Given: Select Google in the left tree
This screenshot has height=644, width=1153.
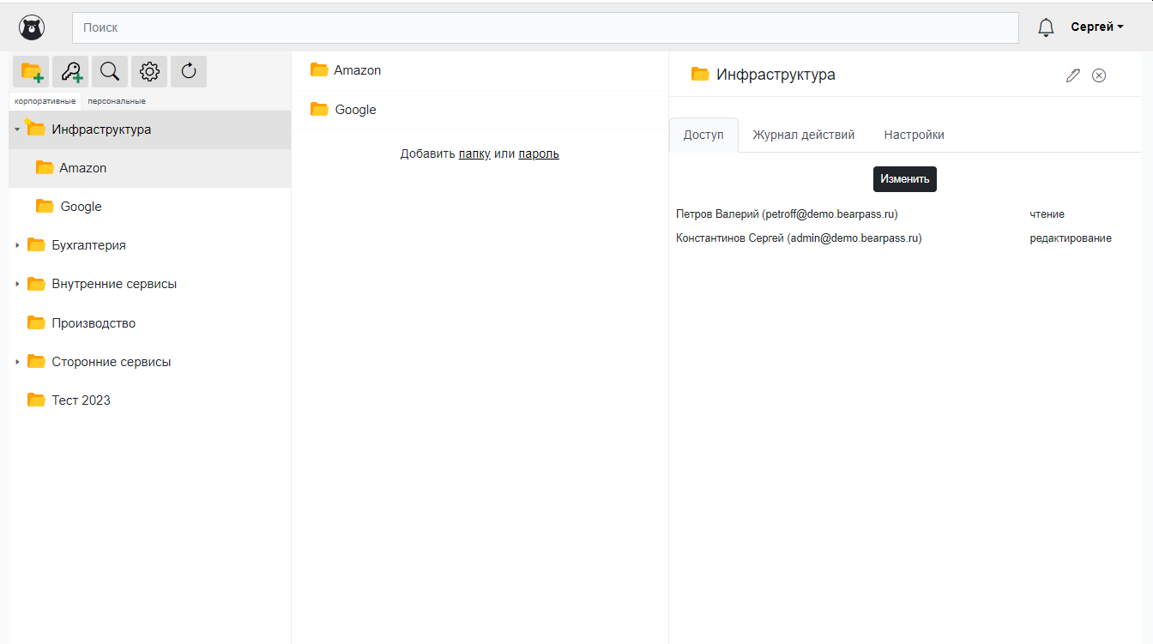Looking at the screenshot, I should (x=150, y=207).
